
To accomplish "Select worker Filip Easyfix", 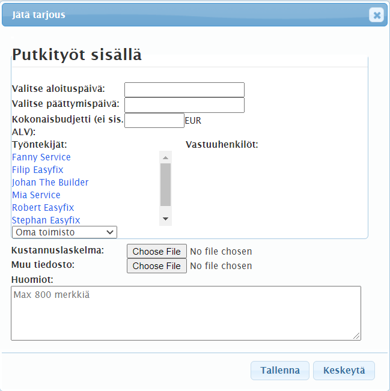I will (x=38, y=170).
